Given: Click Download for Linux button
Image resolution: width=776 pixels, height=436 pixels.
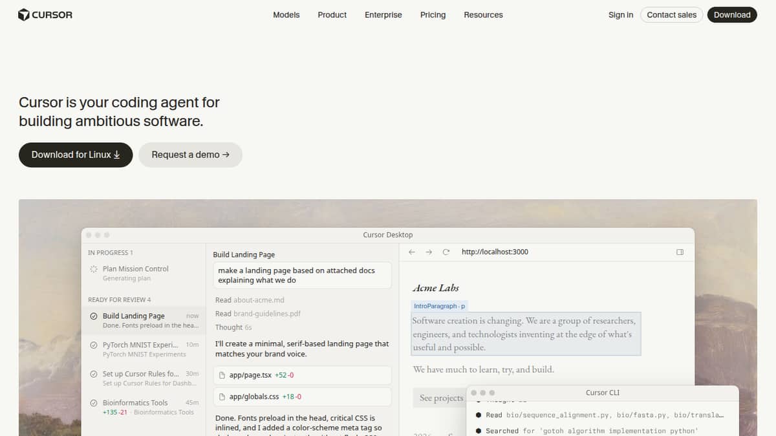Looking at the screenshot, I should [x=76, y=155].
